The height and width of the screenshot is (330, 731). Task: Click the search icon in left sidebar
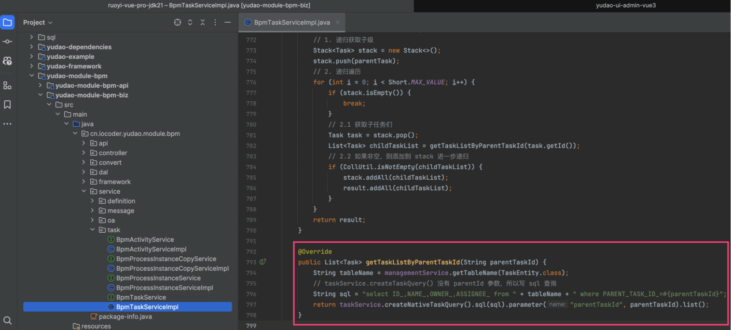(7, 320)
